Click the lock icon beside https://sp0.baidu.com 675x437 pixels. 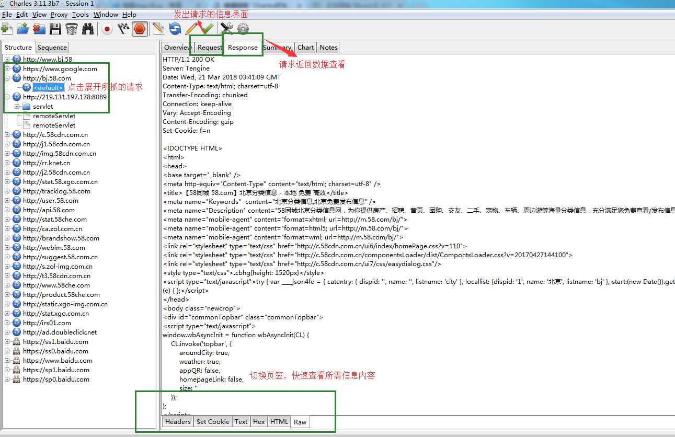pos(17,379)
